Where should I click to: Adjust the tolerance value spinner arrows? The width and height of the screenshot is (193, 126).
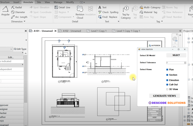[185, 62]
